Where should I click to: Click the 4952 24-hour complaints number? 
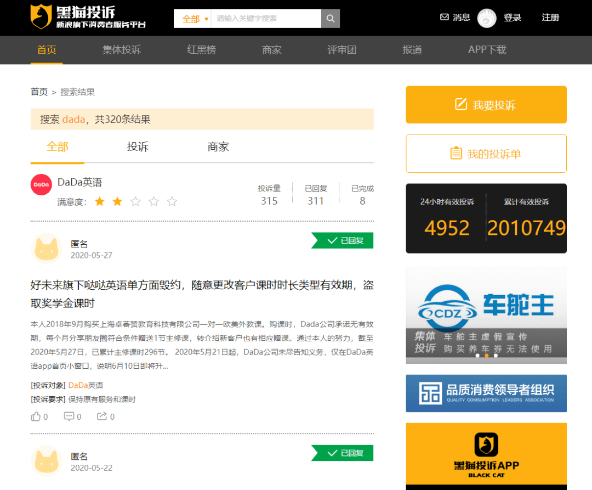[x=447, y=228]
